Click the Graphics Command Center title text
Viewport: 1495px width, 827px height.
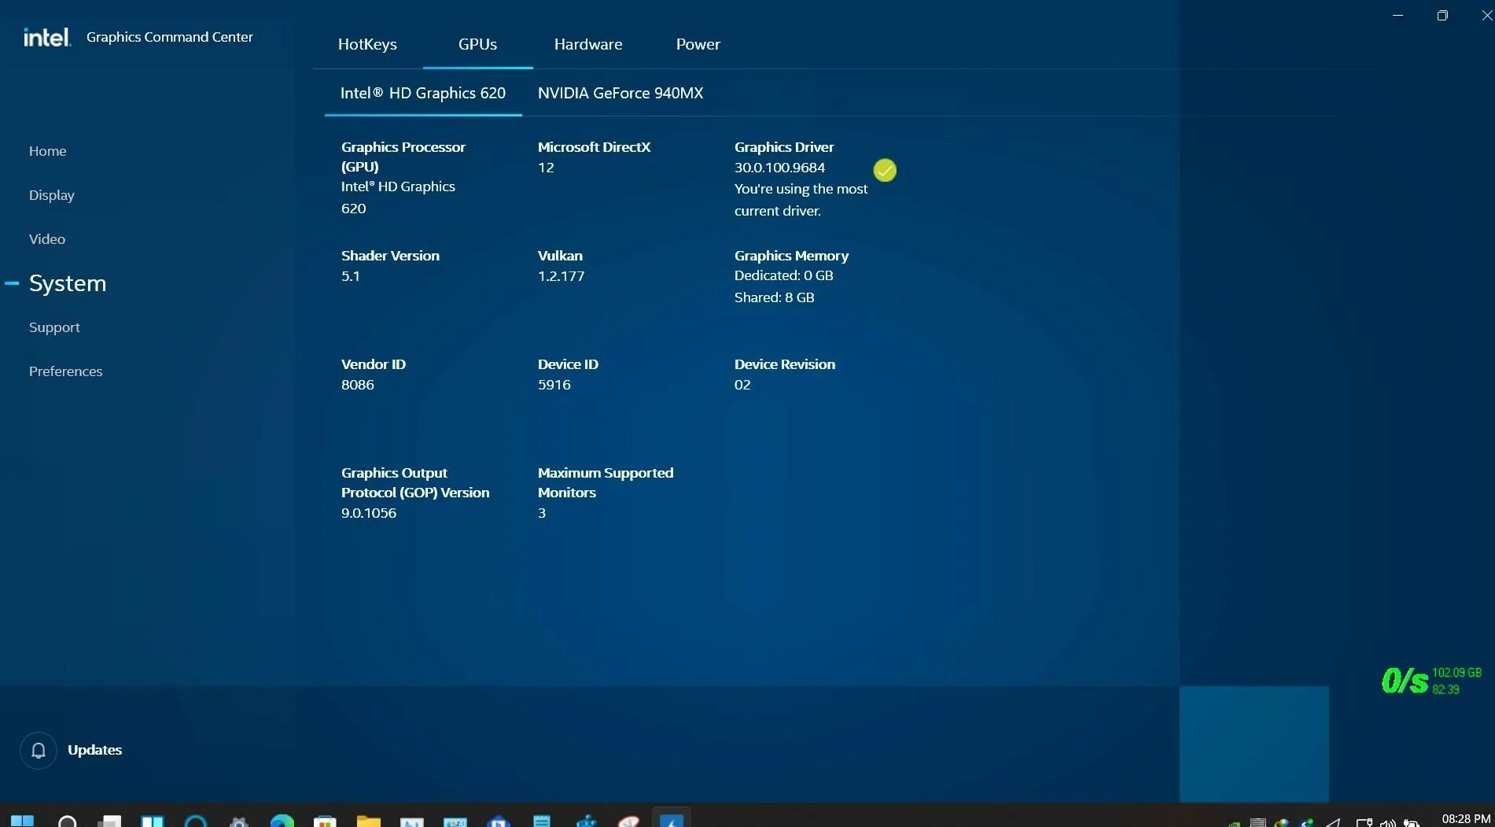(x=169, y=37)
